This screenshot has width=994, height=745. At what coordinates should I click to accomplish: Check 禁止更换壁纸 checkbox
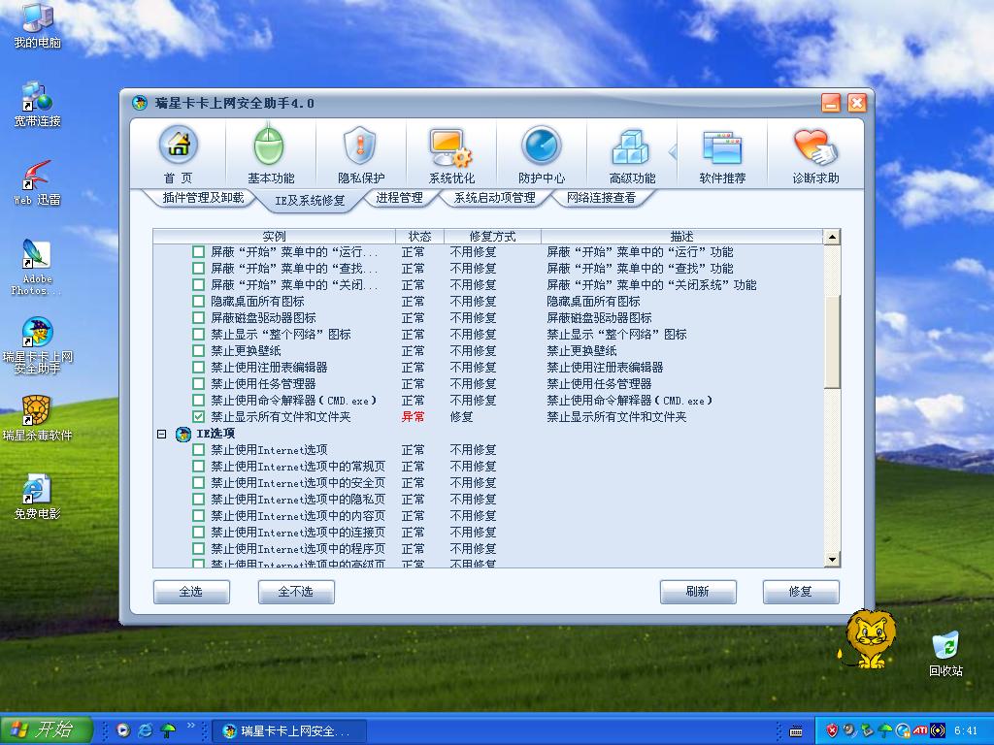point(198,351)
